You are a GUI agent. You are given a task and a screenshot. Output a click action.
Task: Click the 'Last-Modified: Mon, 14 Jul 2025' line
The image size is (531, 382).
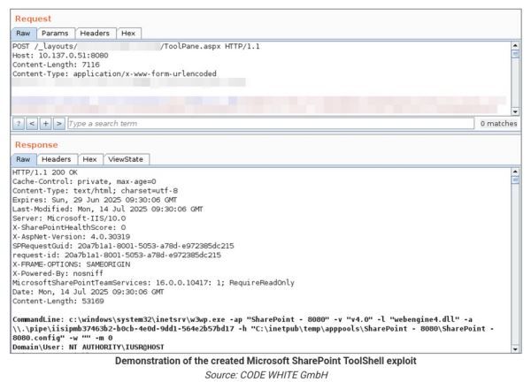(108, 209)
